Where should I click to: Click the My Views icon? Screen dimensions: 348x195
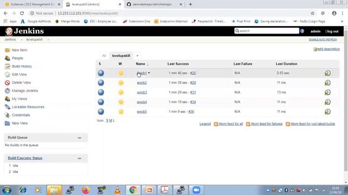point(7,99)
